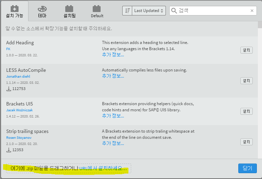
Task: Click the .zip drag-and-drop zone text
Action: click(x=44, y=168)
